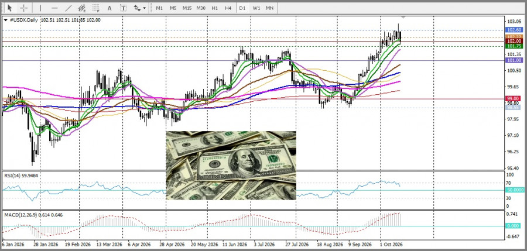Select the D1 timeframe button

click(242, 8)
